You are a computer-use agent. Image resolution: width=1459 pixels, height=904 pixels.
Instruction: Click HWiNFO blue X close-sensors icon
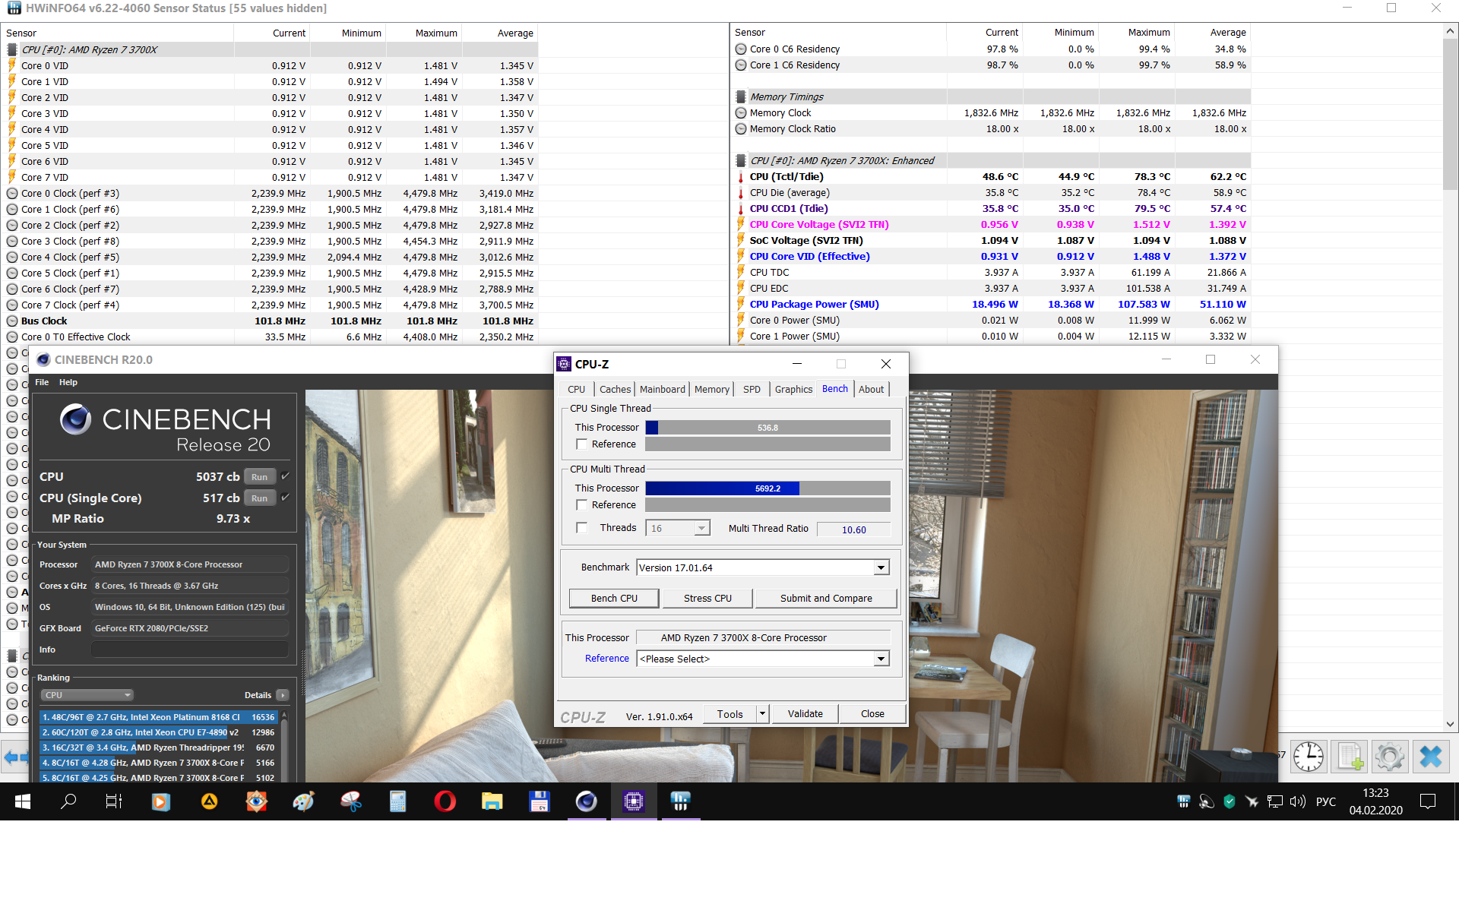[1430, 757]
